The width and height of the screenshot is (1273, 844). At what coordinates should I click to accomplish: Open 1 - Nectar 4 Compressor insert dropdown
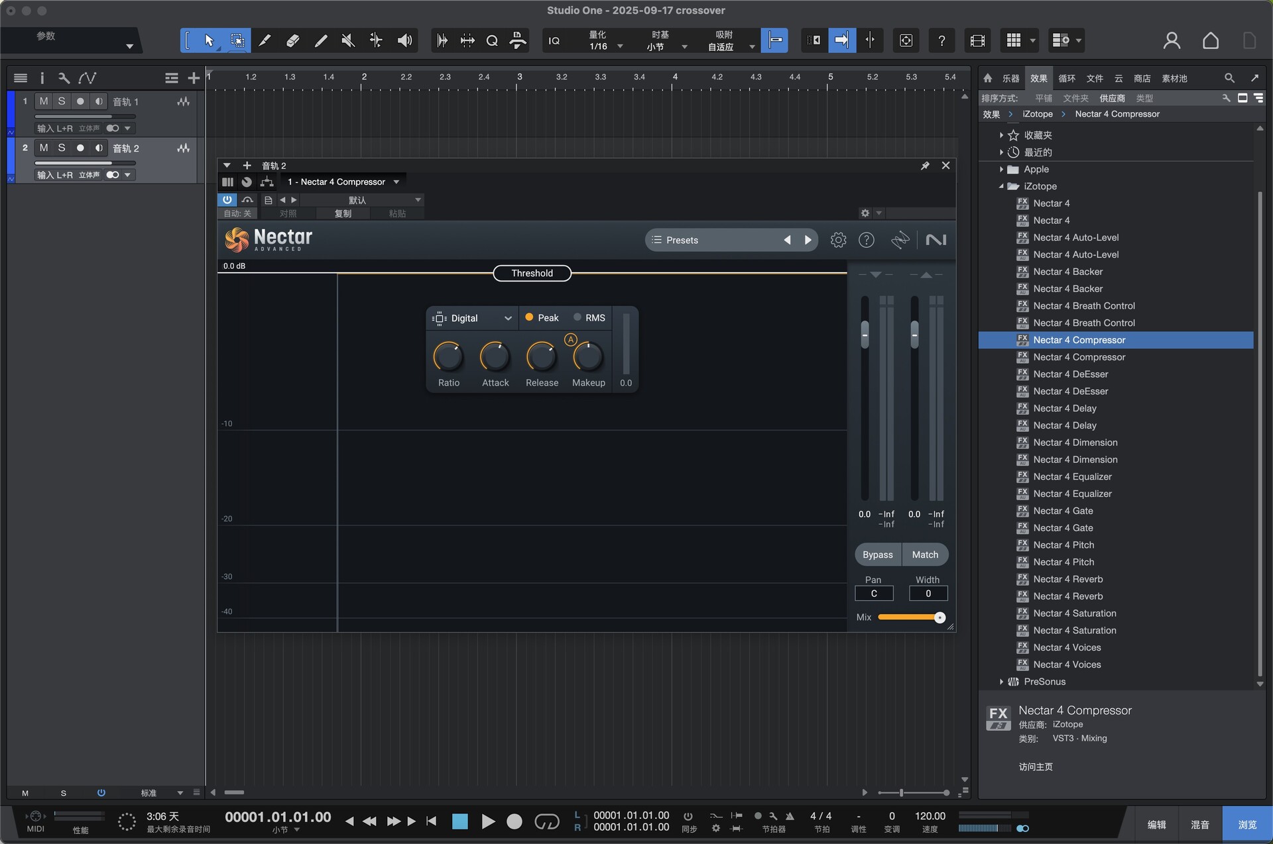[343, 182]
